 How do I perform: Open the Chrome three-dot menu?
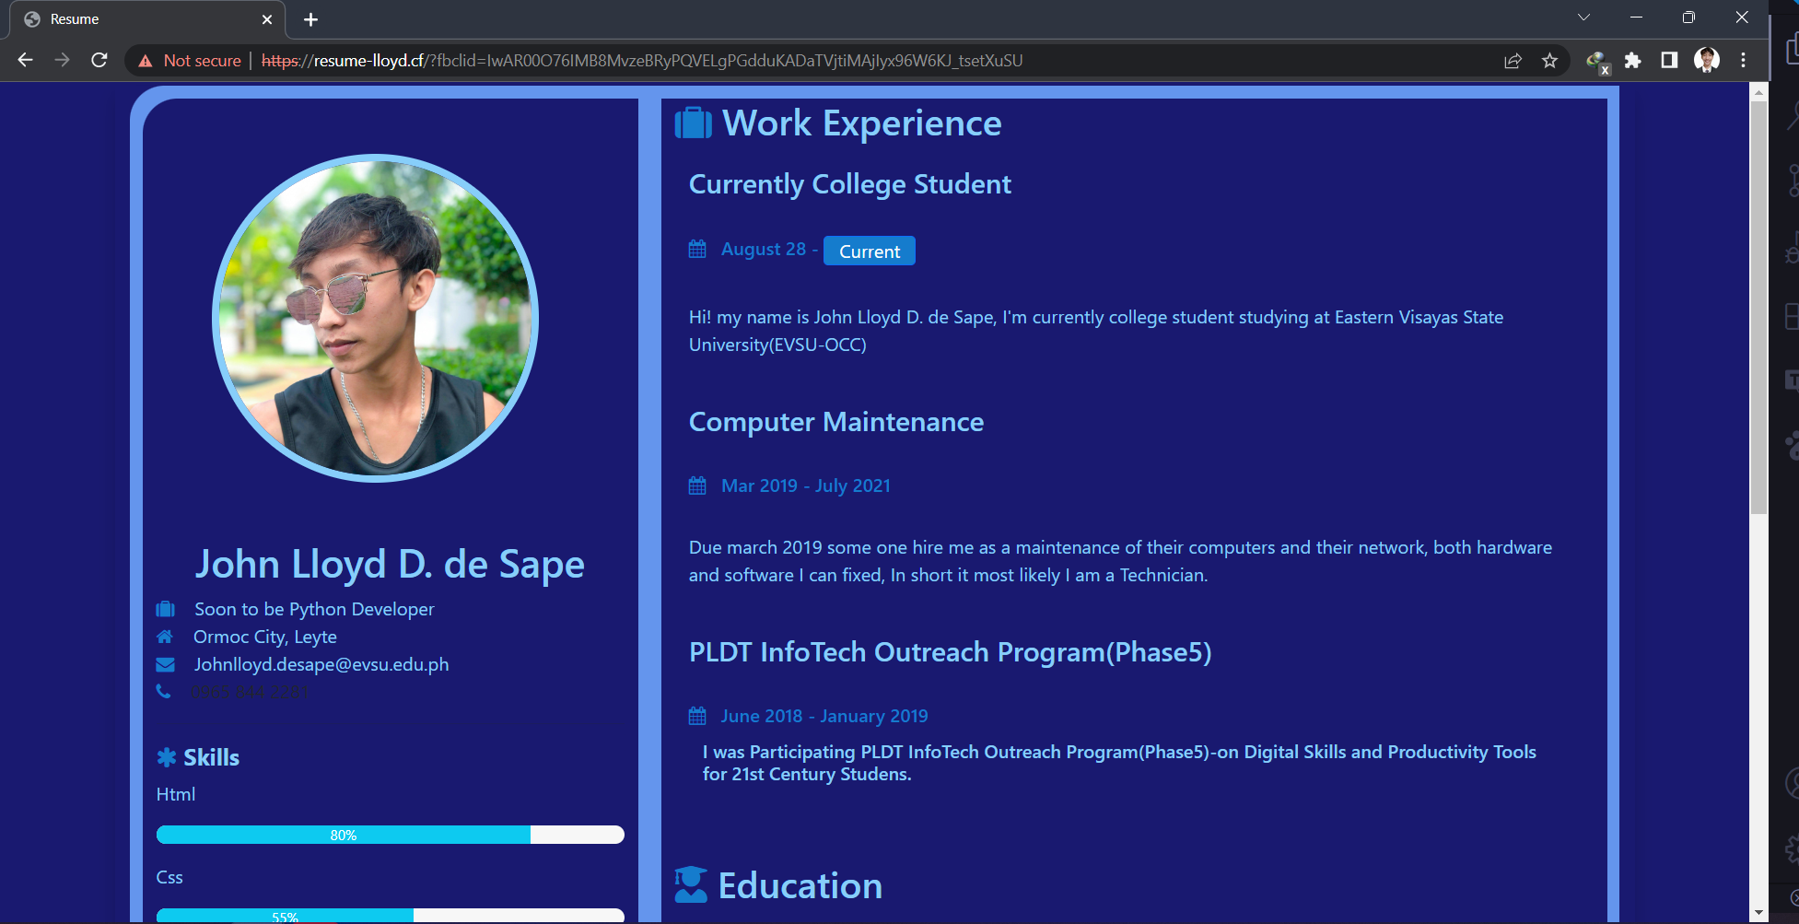1743,61
